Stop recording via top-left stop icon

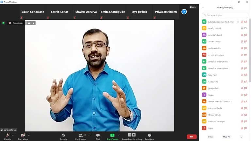(x=33, y=23)
